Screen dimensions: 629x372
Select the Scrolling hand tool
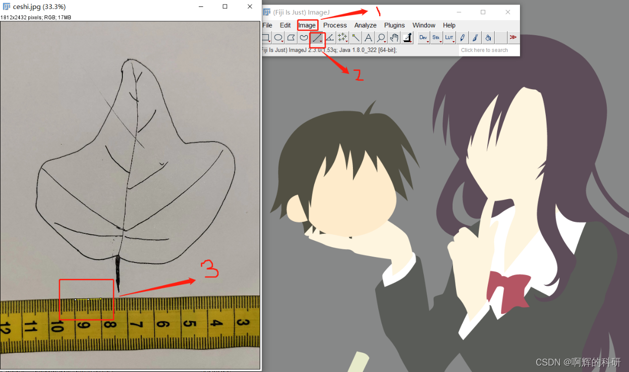click(x=394, y=38)
